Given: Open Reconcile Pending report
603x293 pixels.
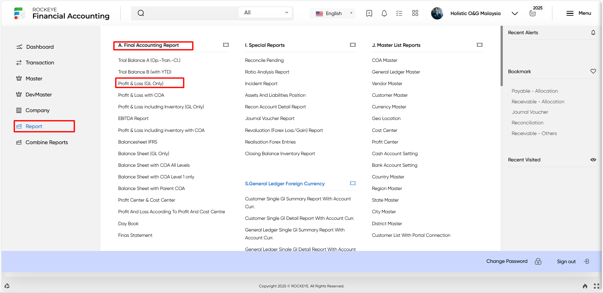Looking at the screenshot, I should click(x=264, y=60).
